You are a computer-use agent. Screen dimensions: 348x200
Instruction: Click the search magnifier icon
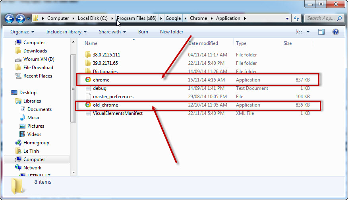point(340,18)
